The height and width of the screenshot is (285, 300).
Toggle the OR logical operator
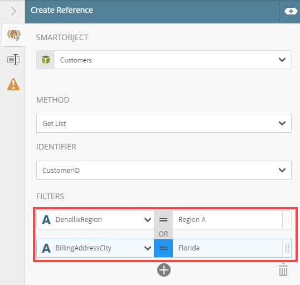163,234
